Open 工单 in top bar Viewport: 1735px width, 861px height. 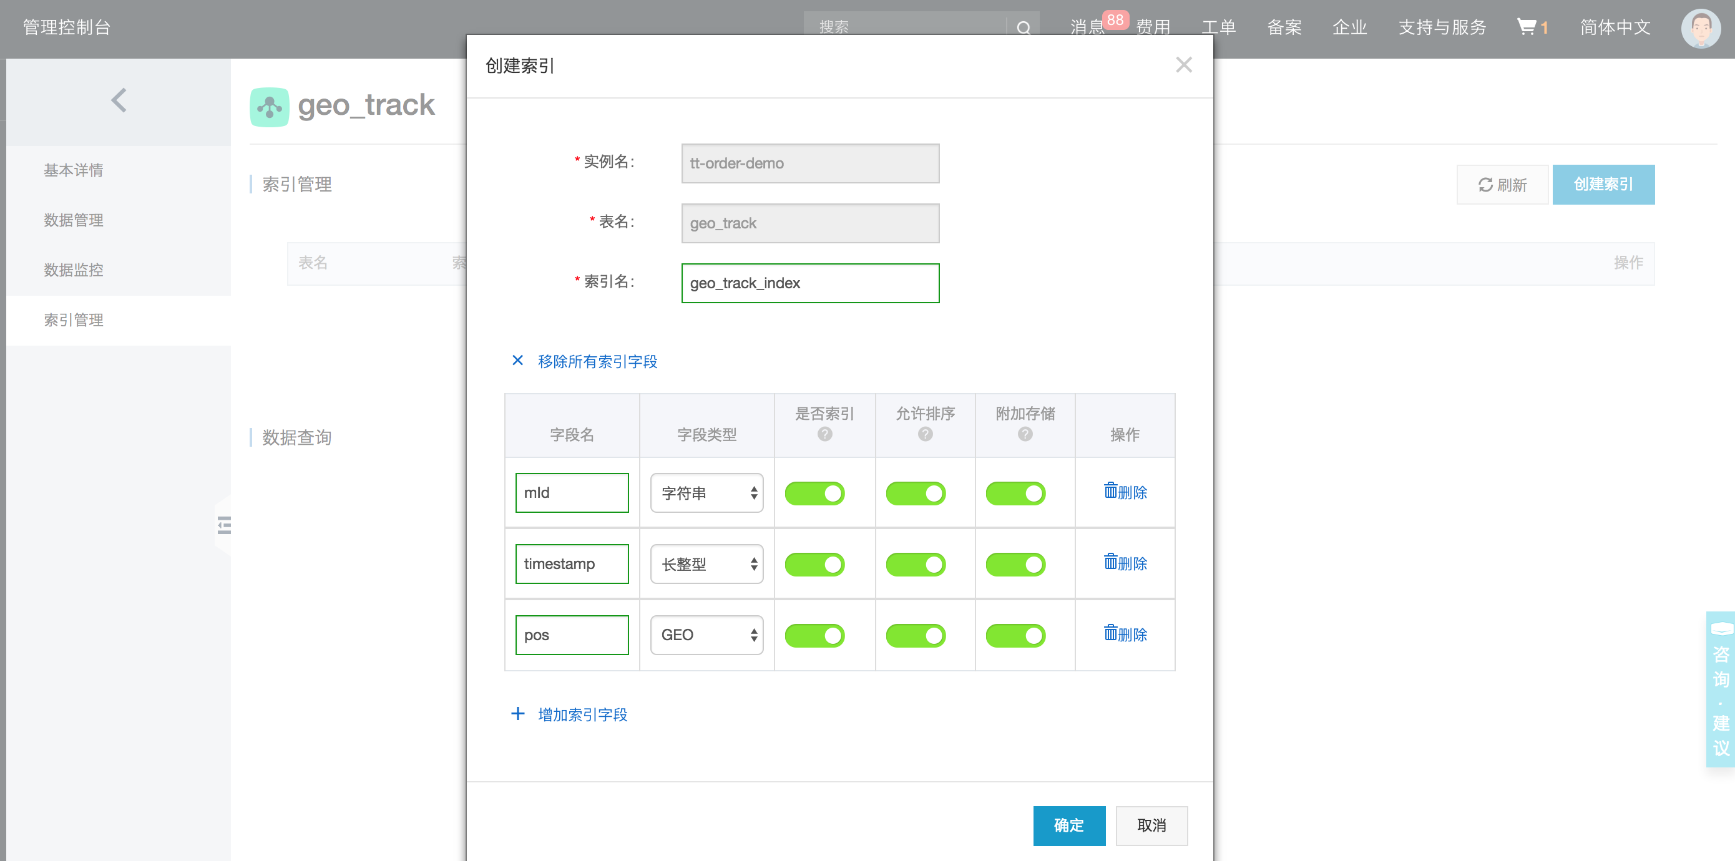click(1218, 27)
